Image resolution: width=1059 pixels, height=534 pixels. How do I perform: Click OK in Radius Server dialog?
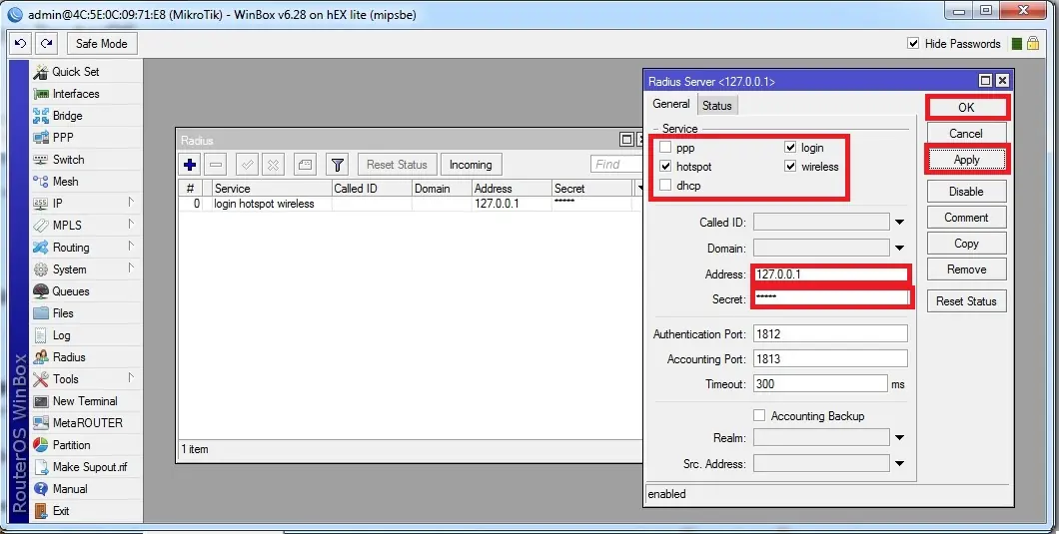966,108
